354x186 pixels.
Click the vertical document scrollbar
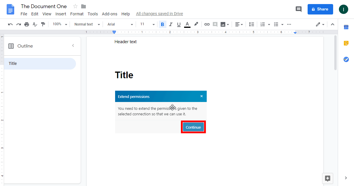click(x=335, y=53)
